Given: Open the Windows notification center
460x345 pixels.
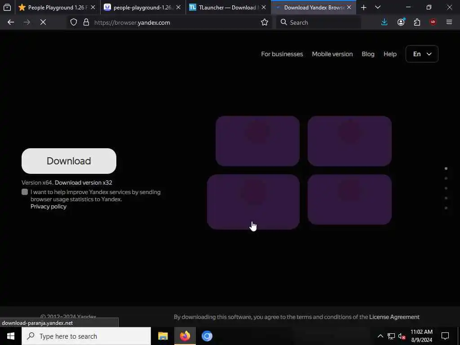Looking at the screenshot, I should tap(445, 336).
